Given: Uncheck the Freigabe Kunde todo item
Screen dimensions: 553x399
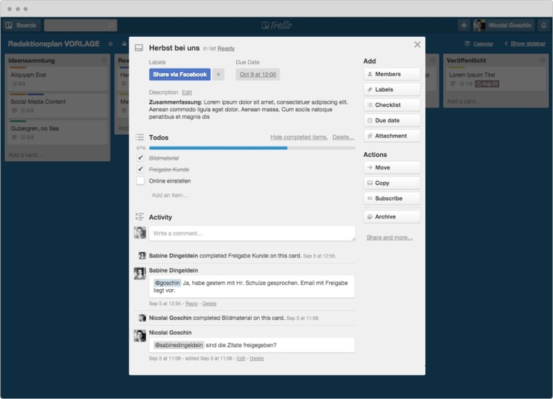Looking at the screenshot, I should pos(140,169).
